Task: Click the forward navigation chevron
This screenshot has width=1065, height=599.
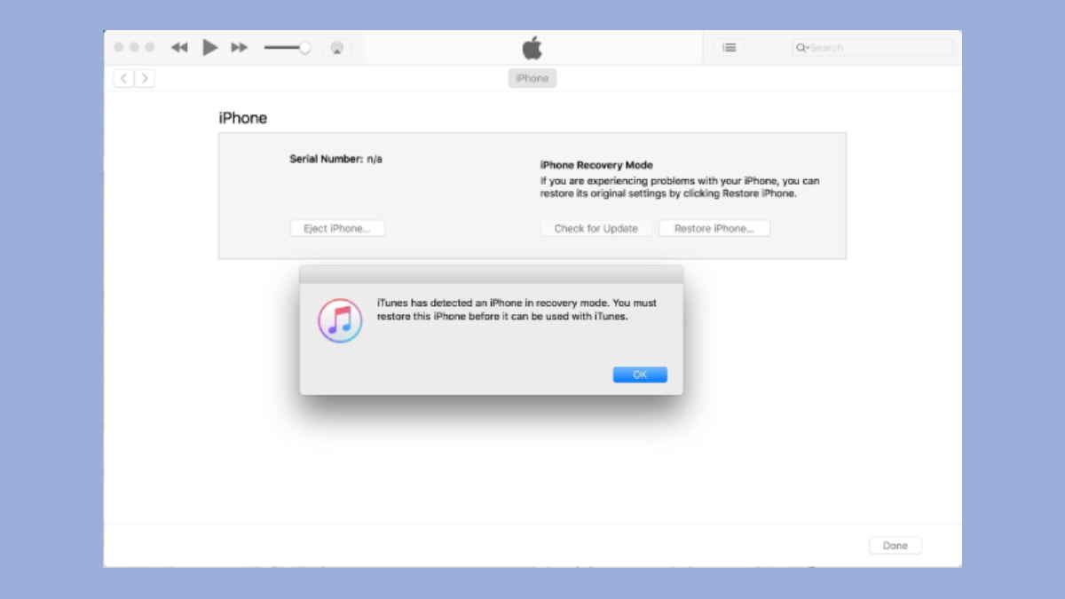Action: (x=144, y=78)
